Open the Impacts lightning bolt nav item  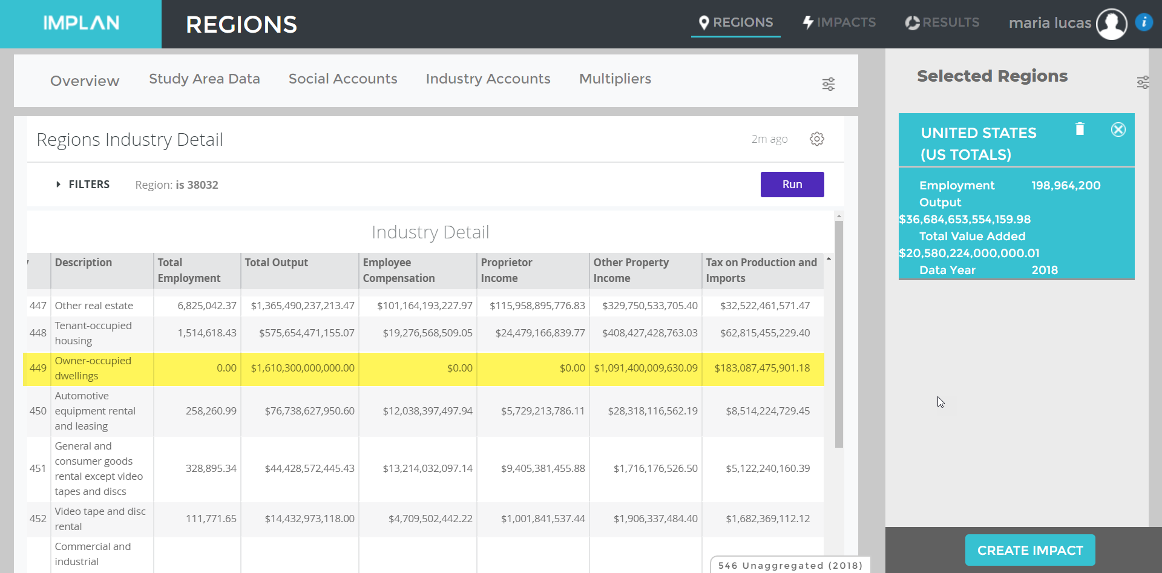pos(839,22)
